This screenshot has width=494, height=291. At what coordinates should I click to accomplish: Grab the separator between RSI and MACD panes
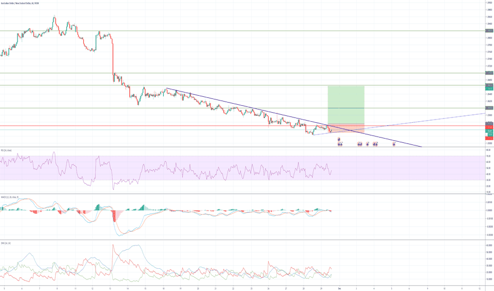click(239, 194)
